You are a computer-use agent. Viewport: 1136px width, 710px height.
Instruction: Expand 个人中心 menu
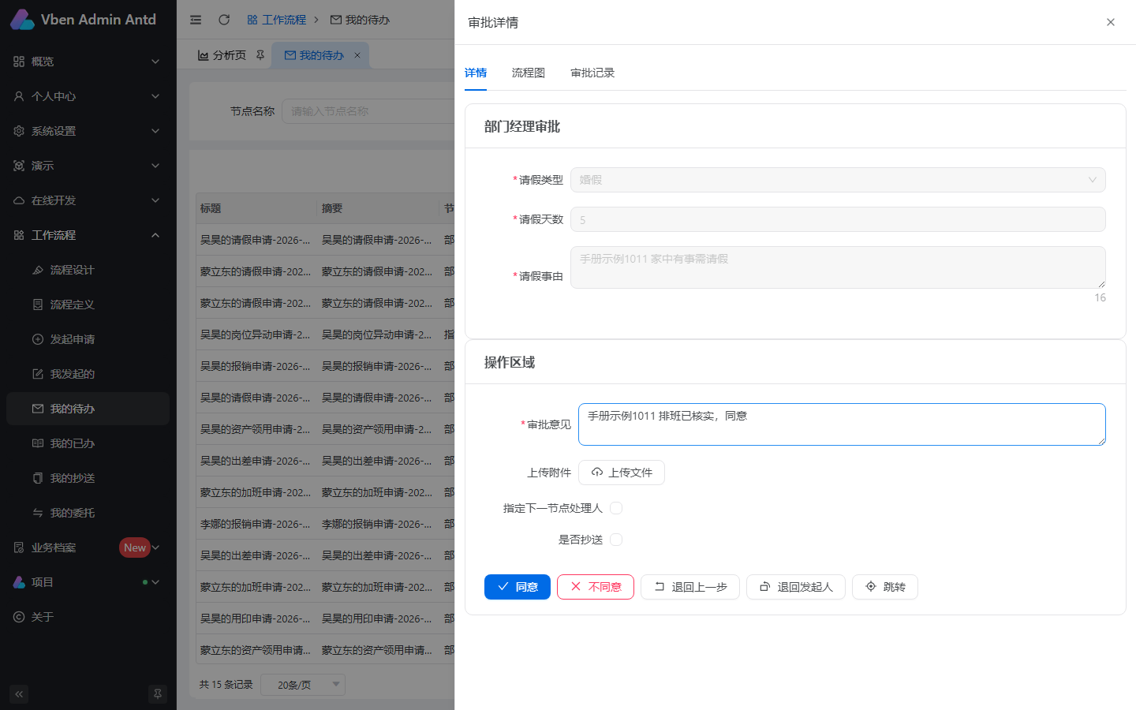(x=88, y=96)
